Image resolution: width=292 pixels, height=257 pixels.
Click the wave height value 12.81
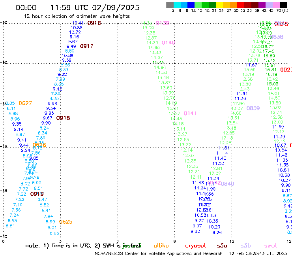click(x=217, y=168)
